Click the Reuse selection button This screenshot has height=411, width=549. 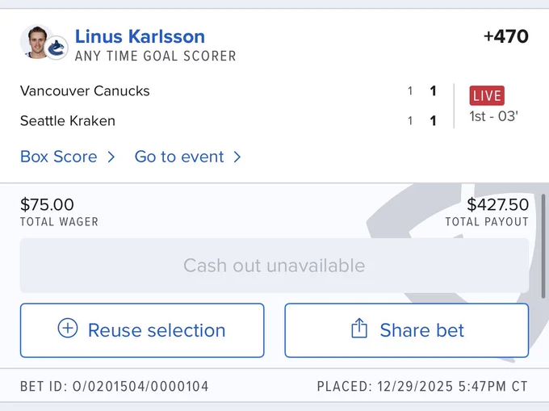(142, 330)
